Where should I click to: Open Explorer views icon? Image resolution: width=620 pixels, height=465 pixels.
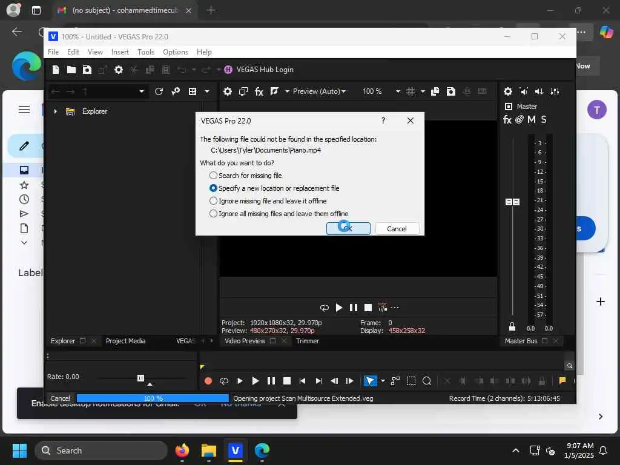click(193, 91)
